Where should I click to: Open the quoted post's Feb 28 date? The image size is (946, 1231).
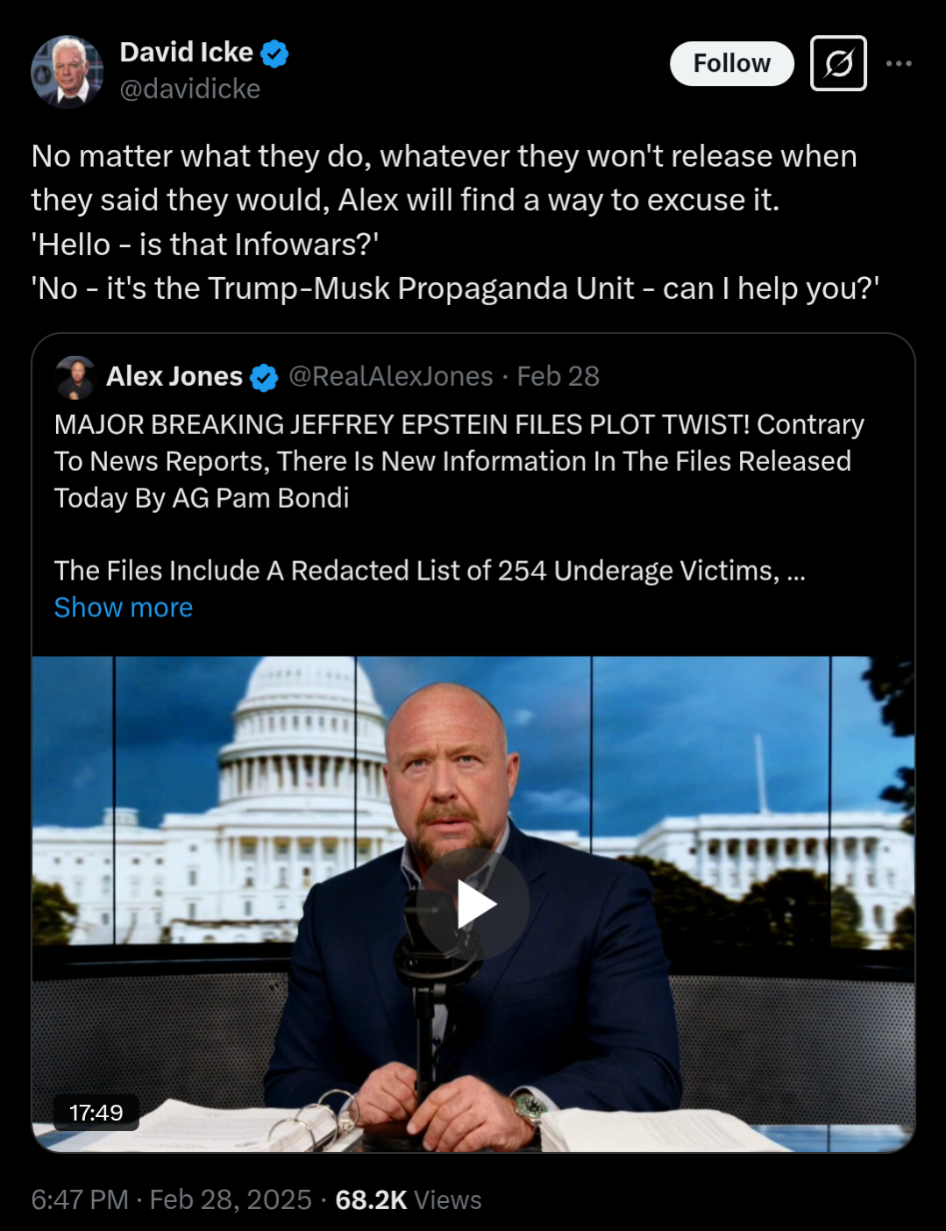[558, 376]
